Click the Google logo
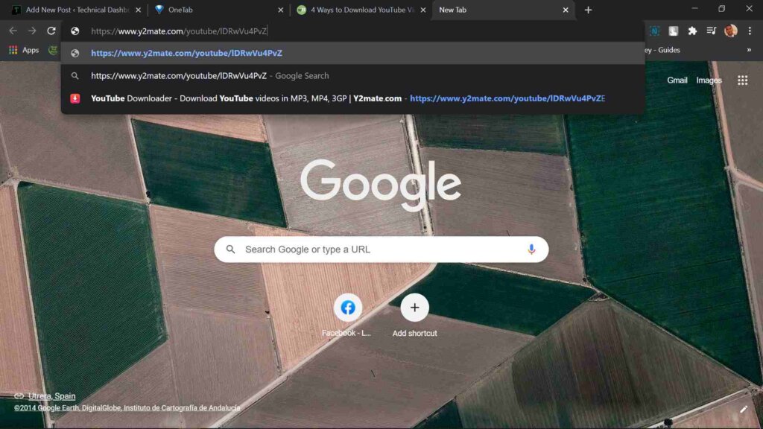This screenshot has height=429, width=763. click(x=381, y=185)
